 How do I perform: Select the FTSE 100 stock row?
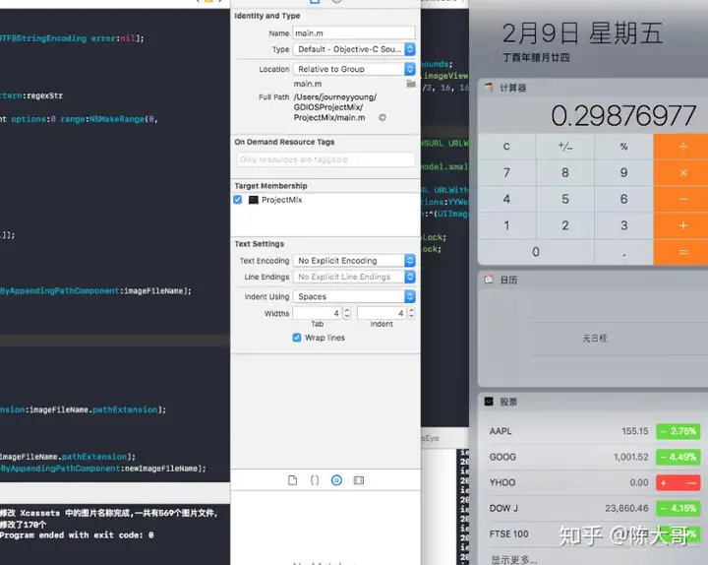click(x=594, y=534)
